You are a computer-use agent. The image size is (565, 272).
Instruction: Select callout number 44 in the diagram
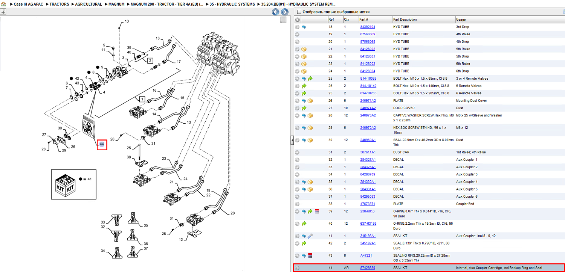pyautogui.click(x=102, y=144)
